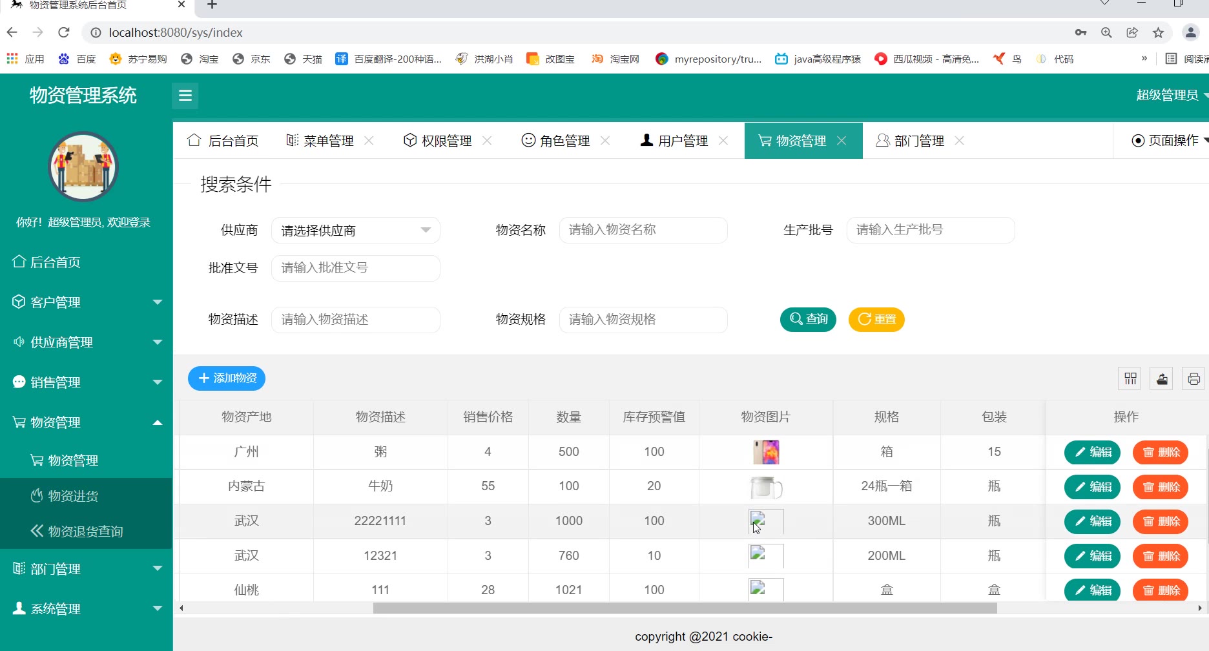Click the export table icon
The height and width of the screenshot is (651, 1209).
point(1162,378)
